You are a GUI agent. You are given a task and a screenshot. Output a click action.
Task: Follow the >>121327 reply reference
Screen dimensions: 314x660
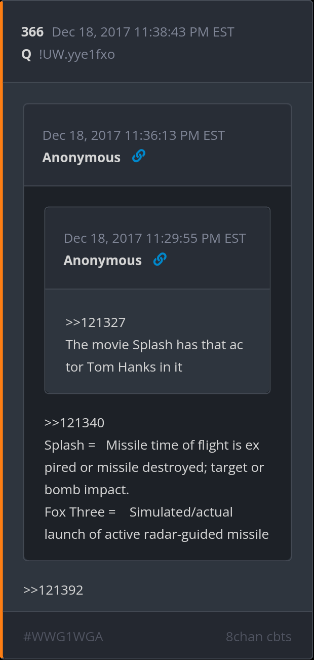click(x=95, y=322)
